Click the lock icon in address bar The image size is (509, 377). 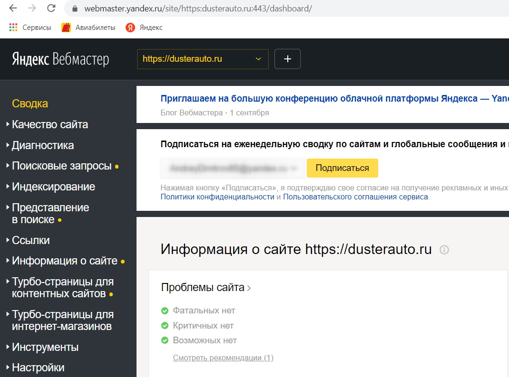tap(75, 9)
